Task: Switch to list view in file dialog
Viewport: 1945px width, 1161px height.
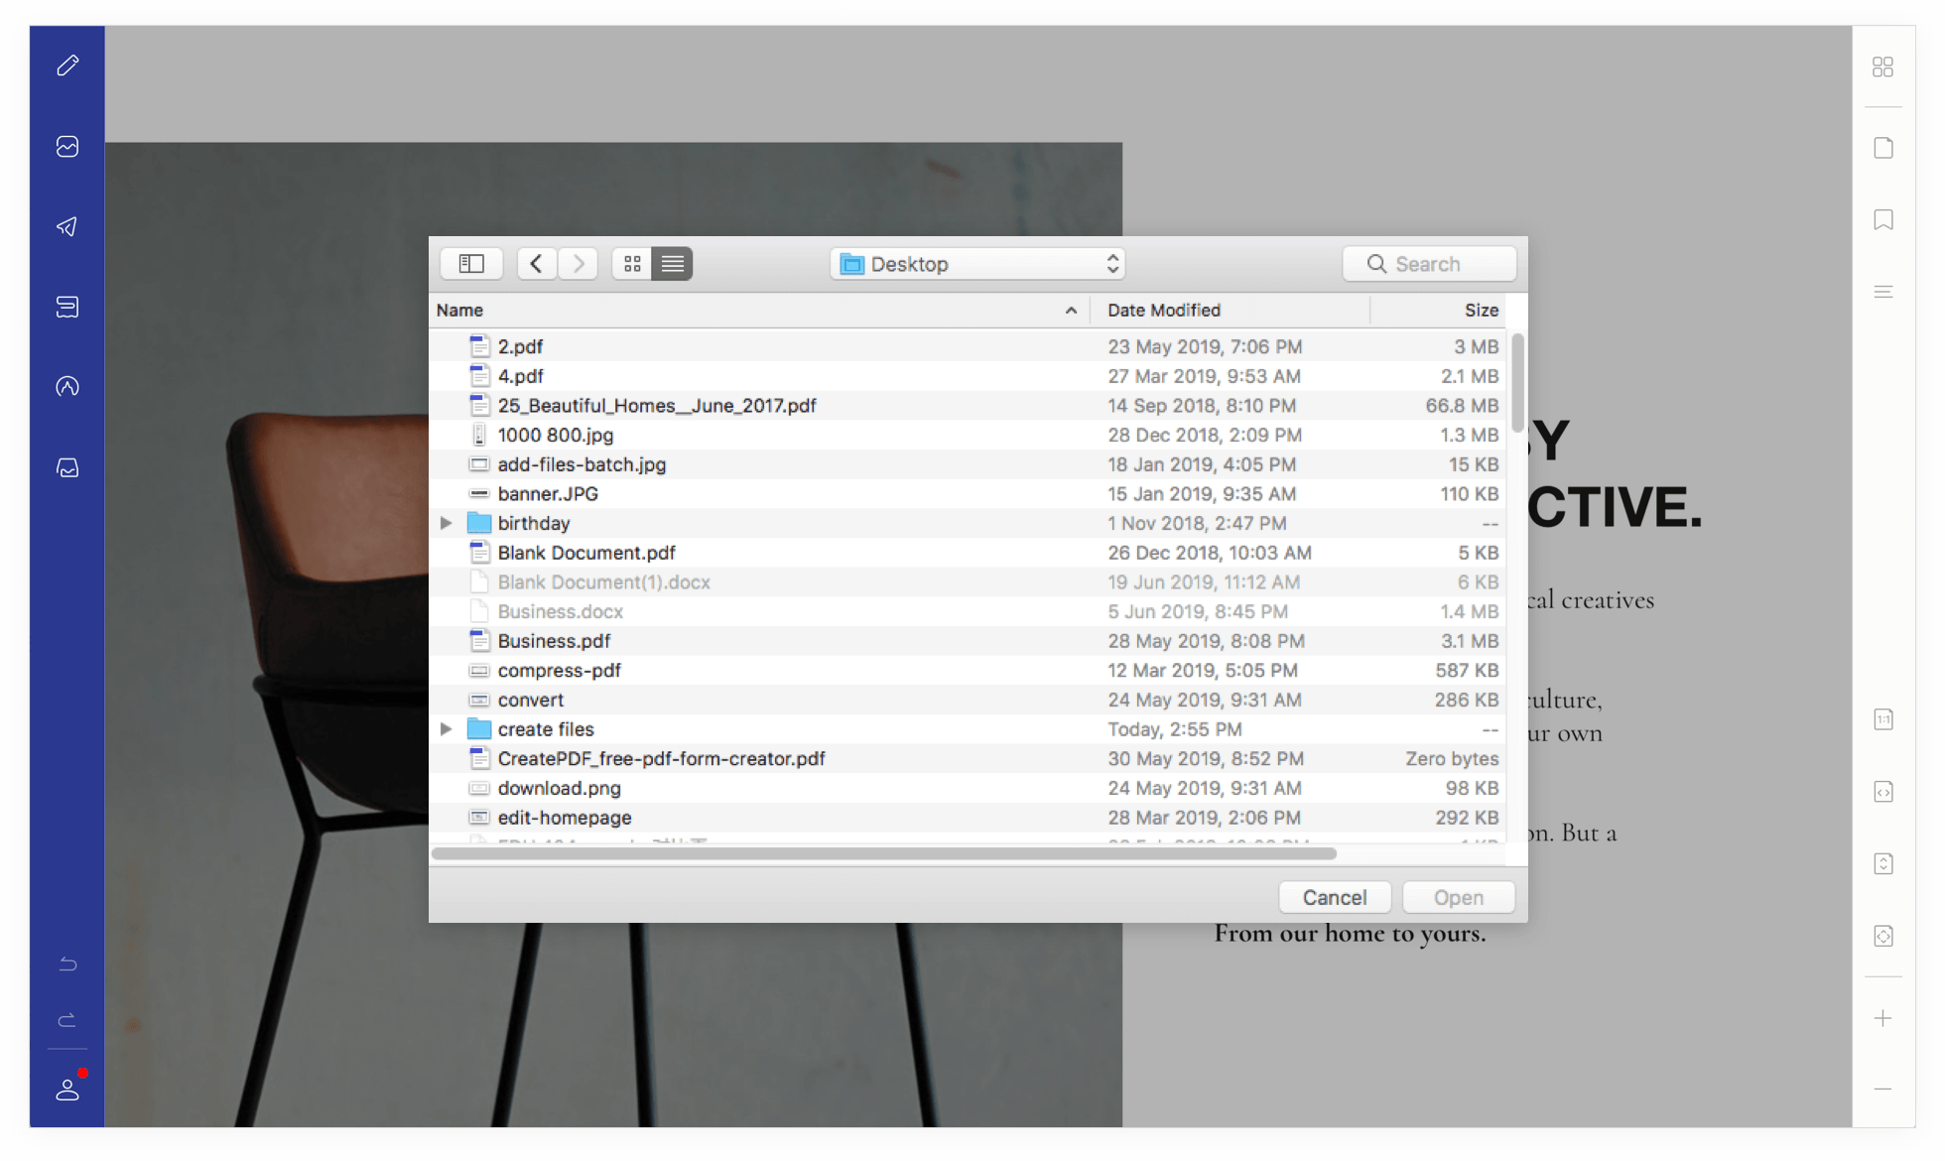Action: click(672, 264)
